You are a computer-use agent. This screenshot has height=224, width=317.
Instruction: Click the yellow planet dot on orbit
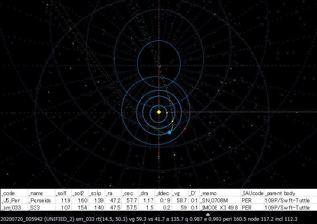(172, 121)
